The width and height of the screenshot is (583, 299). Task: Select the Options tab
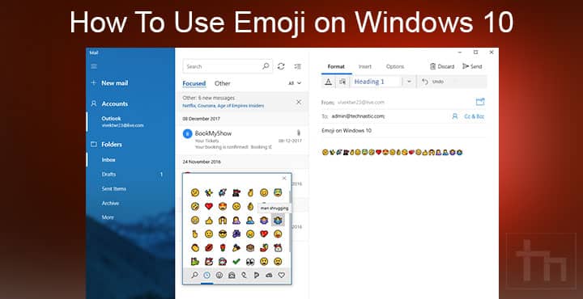(395, 67)
